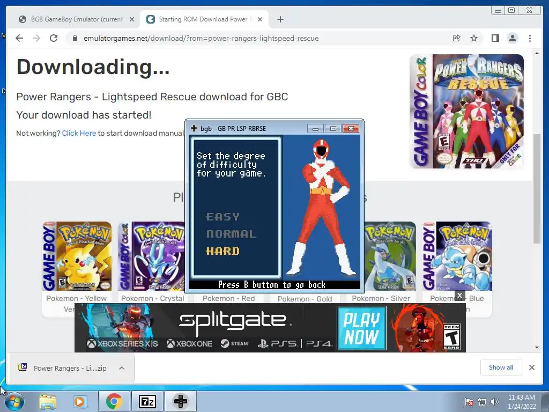Open the Action Center flag tray icon
This screenshot has height=412, width=549.
[469, 402]
